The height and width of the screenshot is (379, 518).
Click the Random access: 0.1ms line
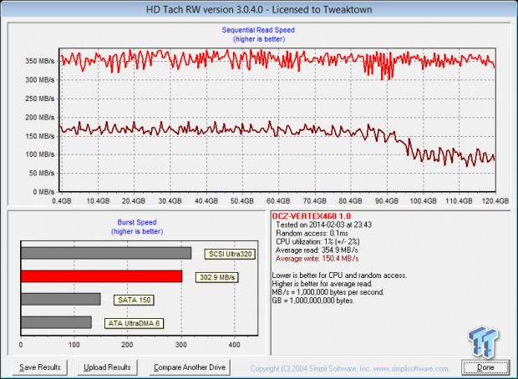tap(312, 233)
